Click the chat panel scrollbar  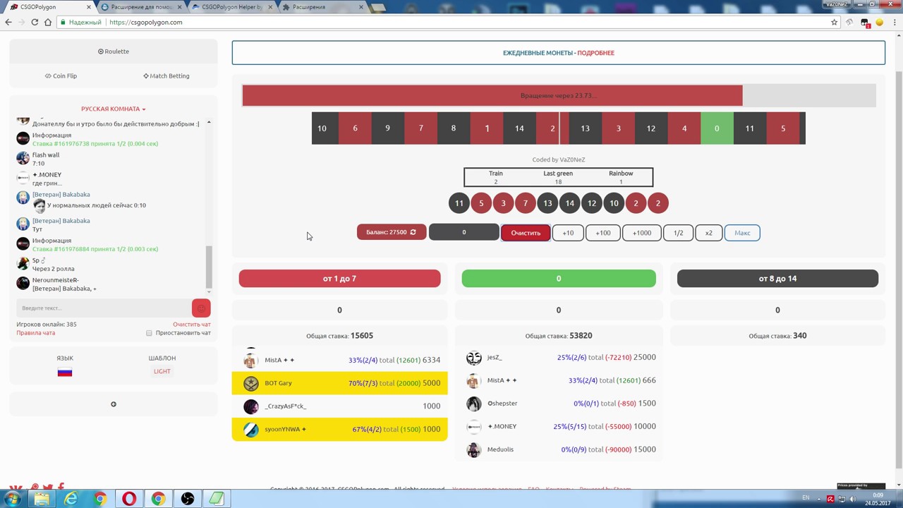tap(209, 267)
